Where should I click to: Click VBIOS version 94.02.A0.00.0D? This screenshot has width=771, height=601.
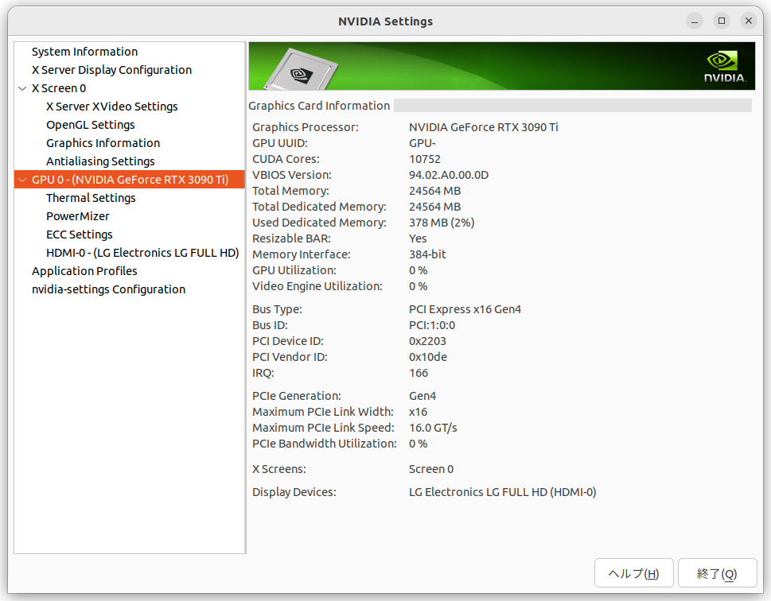[x=449, y=175]
